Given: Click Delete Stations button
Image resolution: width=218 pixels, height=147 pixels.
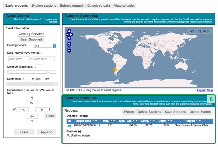Looking at the screenshot, I should point(149,112).
